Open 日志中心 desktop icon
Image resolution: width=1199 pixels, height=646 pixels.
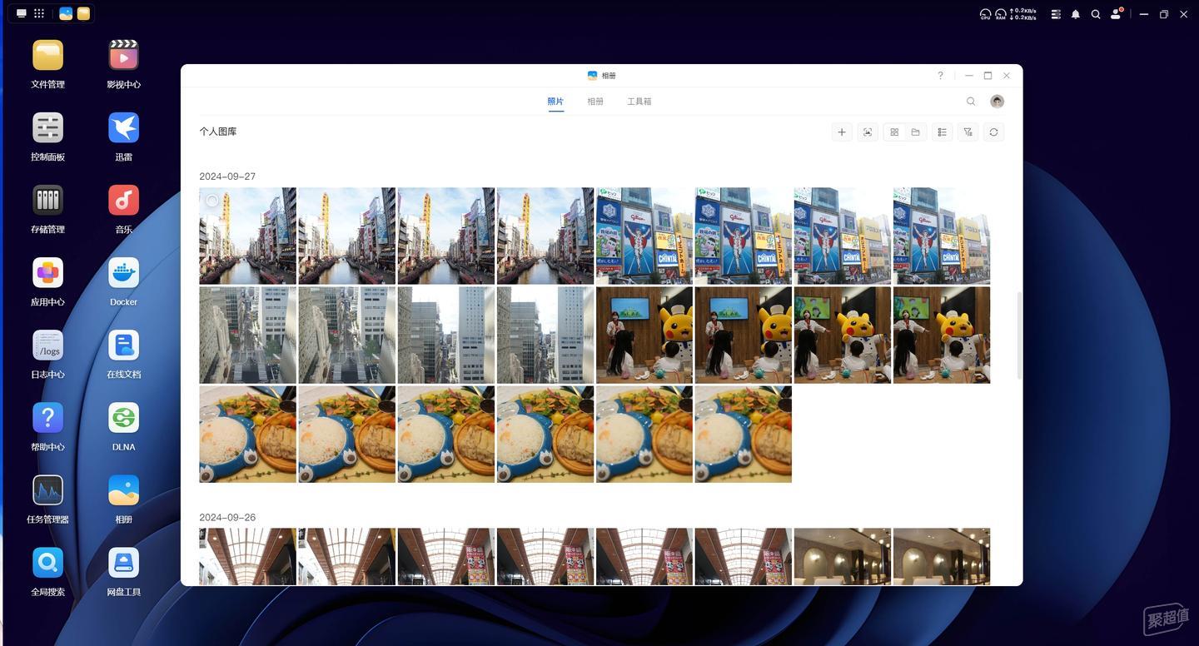coord(47,345)
